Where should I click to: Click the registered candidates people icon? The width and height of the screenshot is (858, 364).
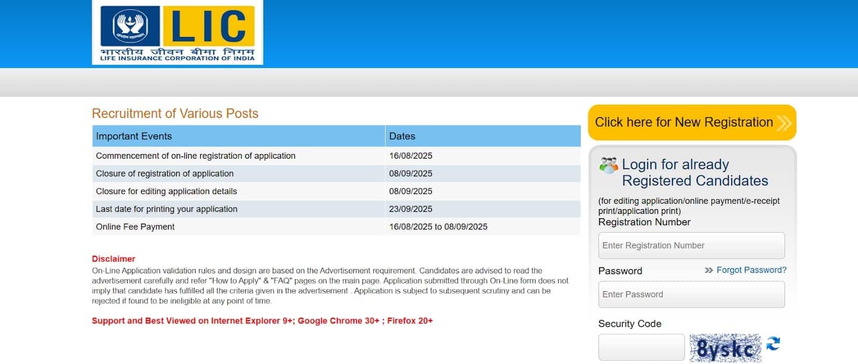pos(609,165)
